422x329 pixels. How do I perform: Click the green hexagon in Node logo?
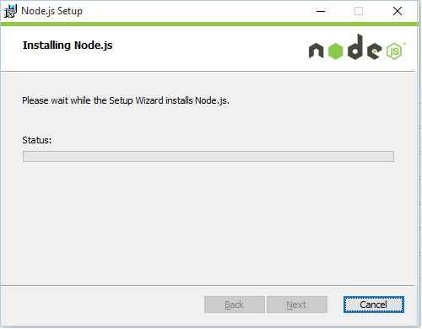coord(336,51)
